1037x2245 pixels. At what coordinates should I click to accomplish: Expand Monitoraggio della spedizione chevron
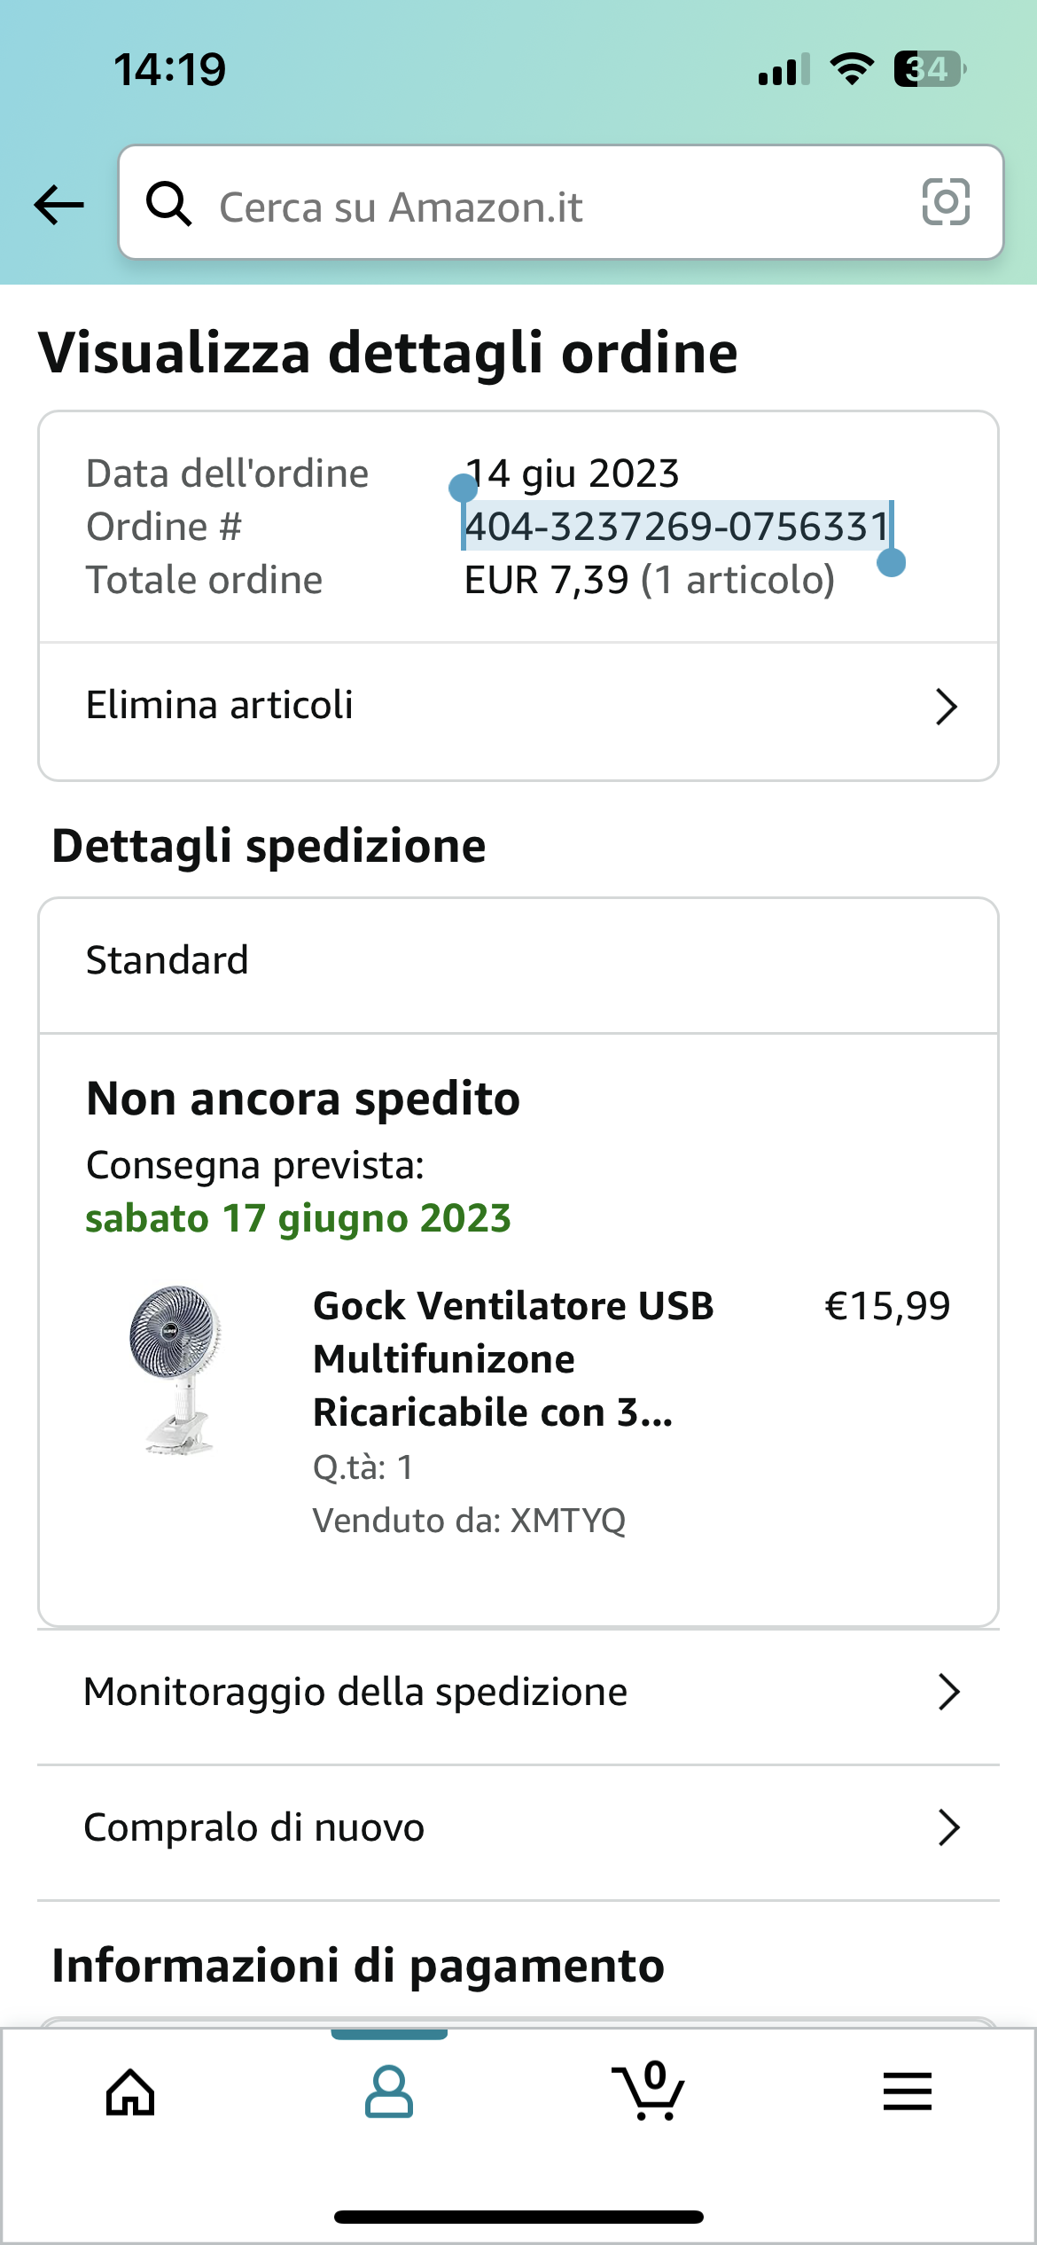948,1693
